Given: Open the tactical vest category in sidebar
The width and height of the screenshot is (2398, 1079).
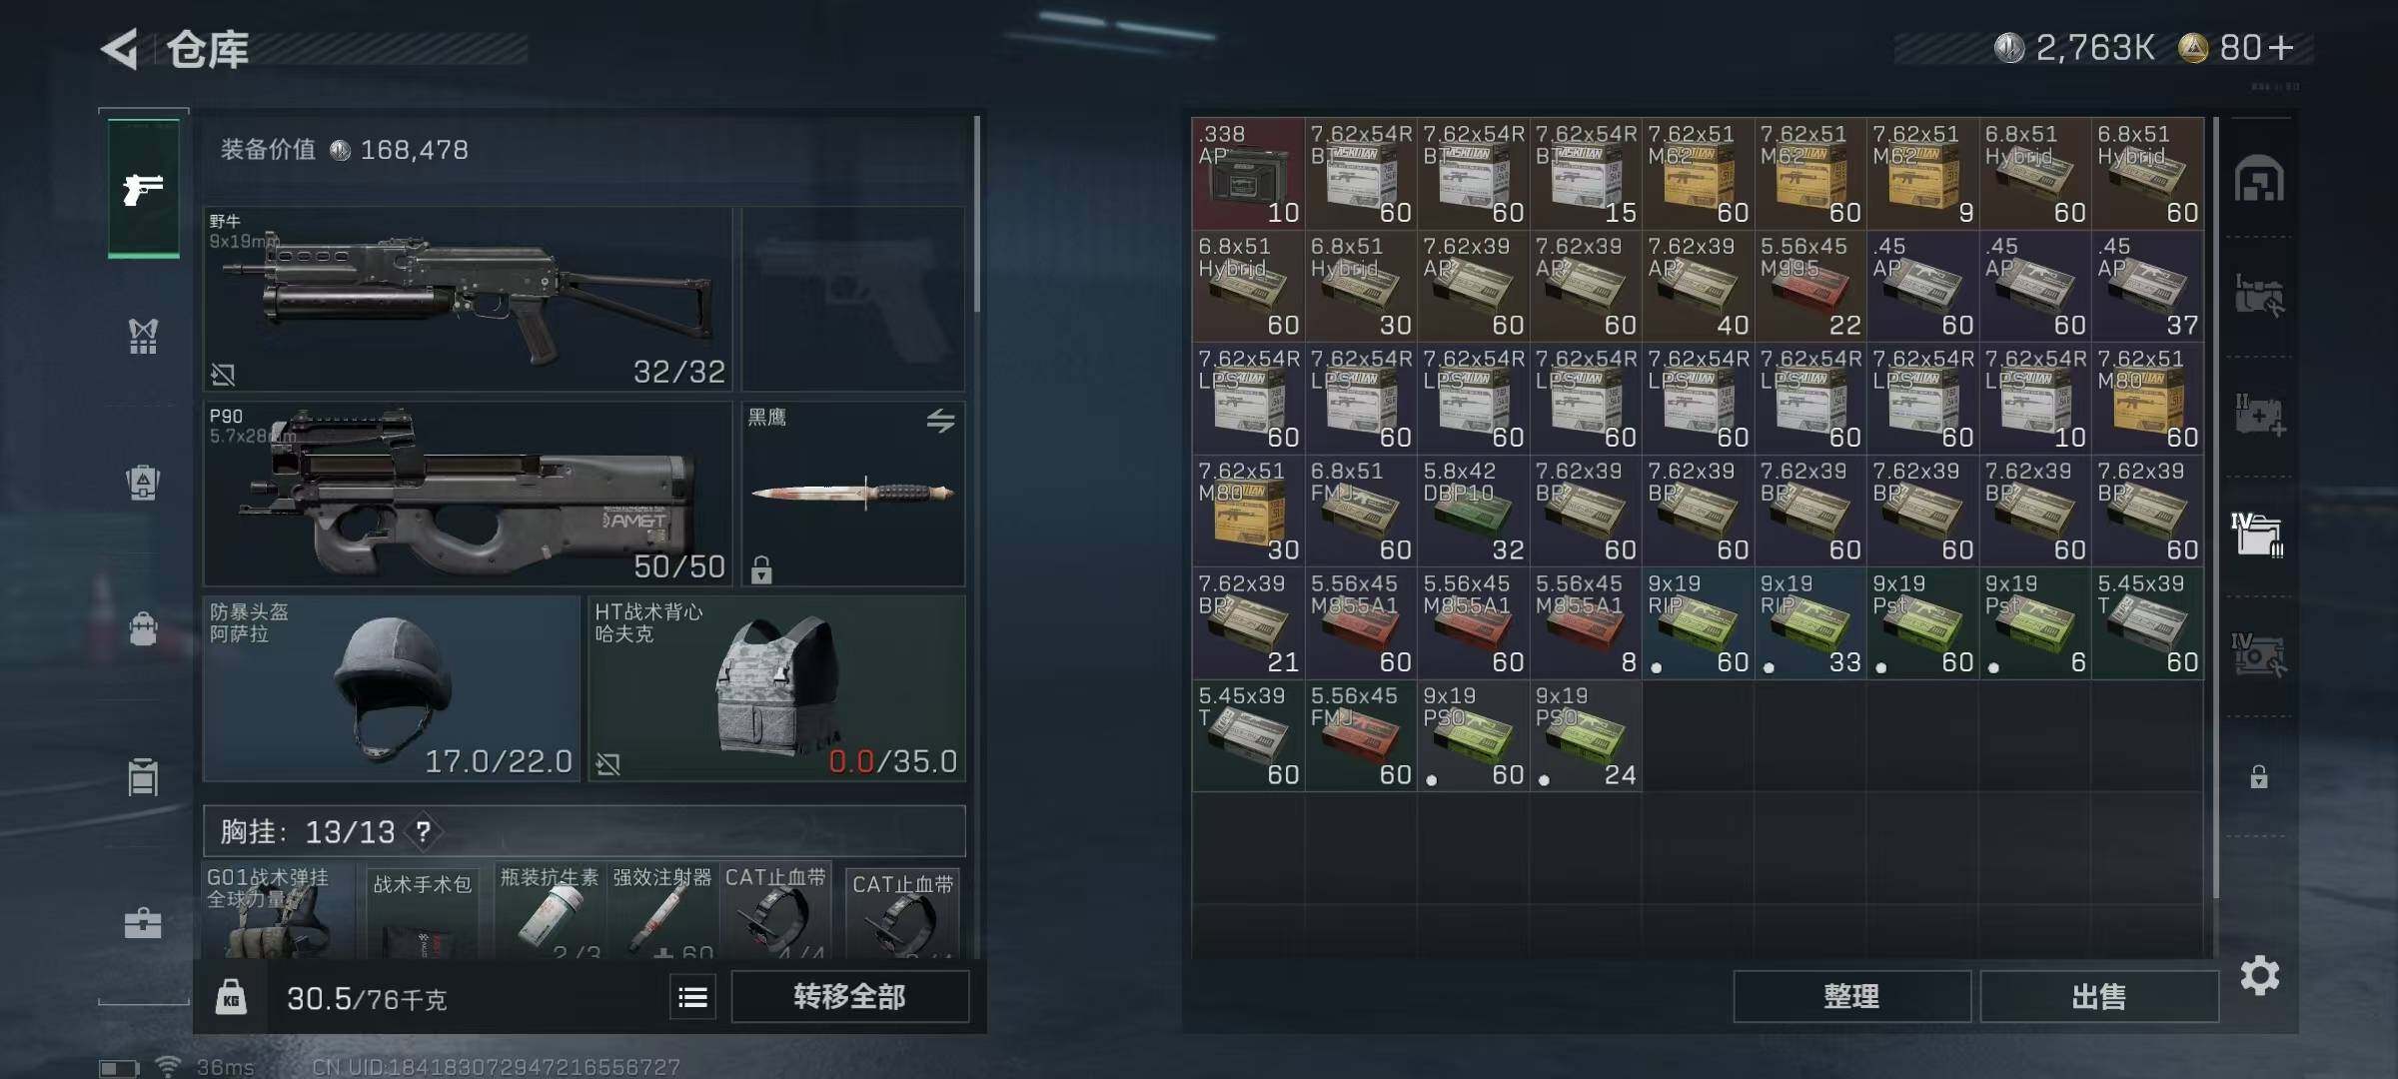Looking at the screenshot, I should coord(143,336).
